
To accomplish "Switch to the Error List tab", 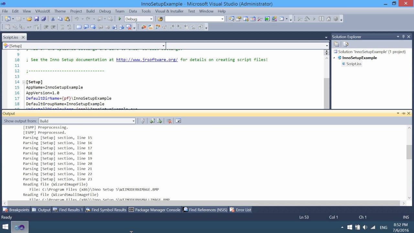I will 240,210.
